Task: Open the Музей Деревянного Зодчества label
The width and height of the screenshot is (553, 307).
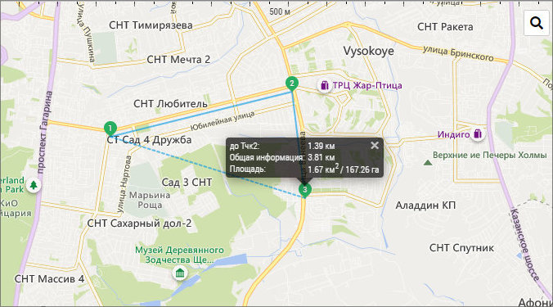Action: [x=179, y=255]
